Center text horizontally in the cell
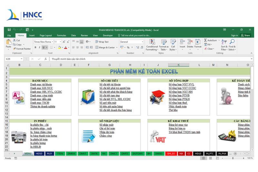Screen dimensions: 258x172 click(77, 47)
